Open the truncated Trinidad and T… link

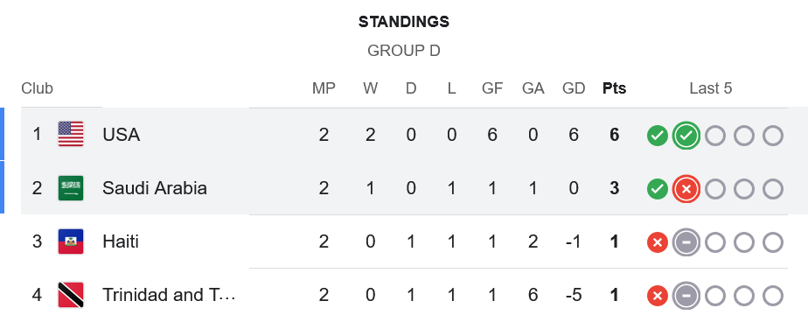[169, 295]
